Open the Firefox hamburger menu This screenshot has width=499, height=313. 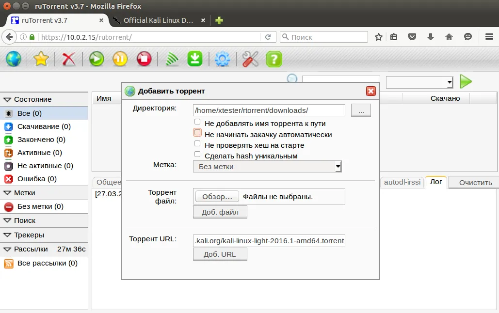489,37
